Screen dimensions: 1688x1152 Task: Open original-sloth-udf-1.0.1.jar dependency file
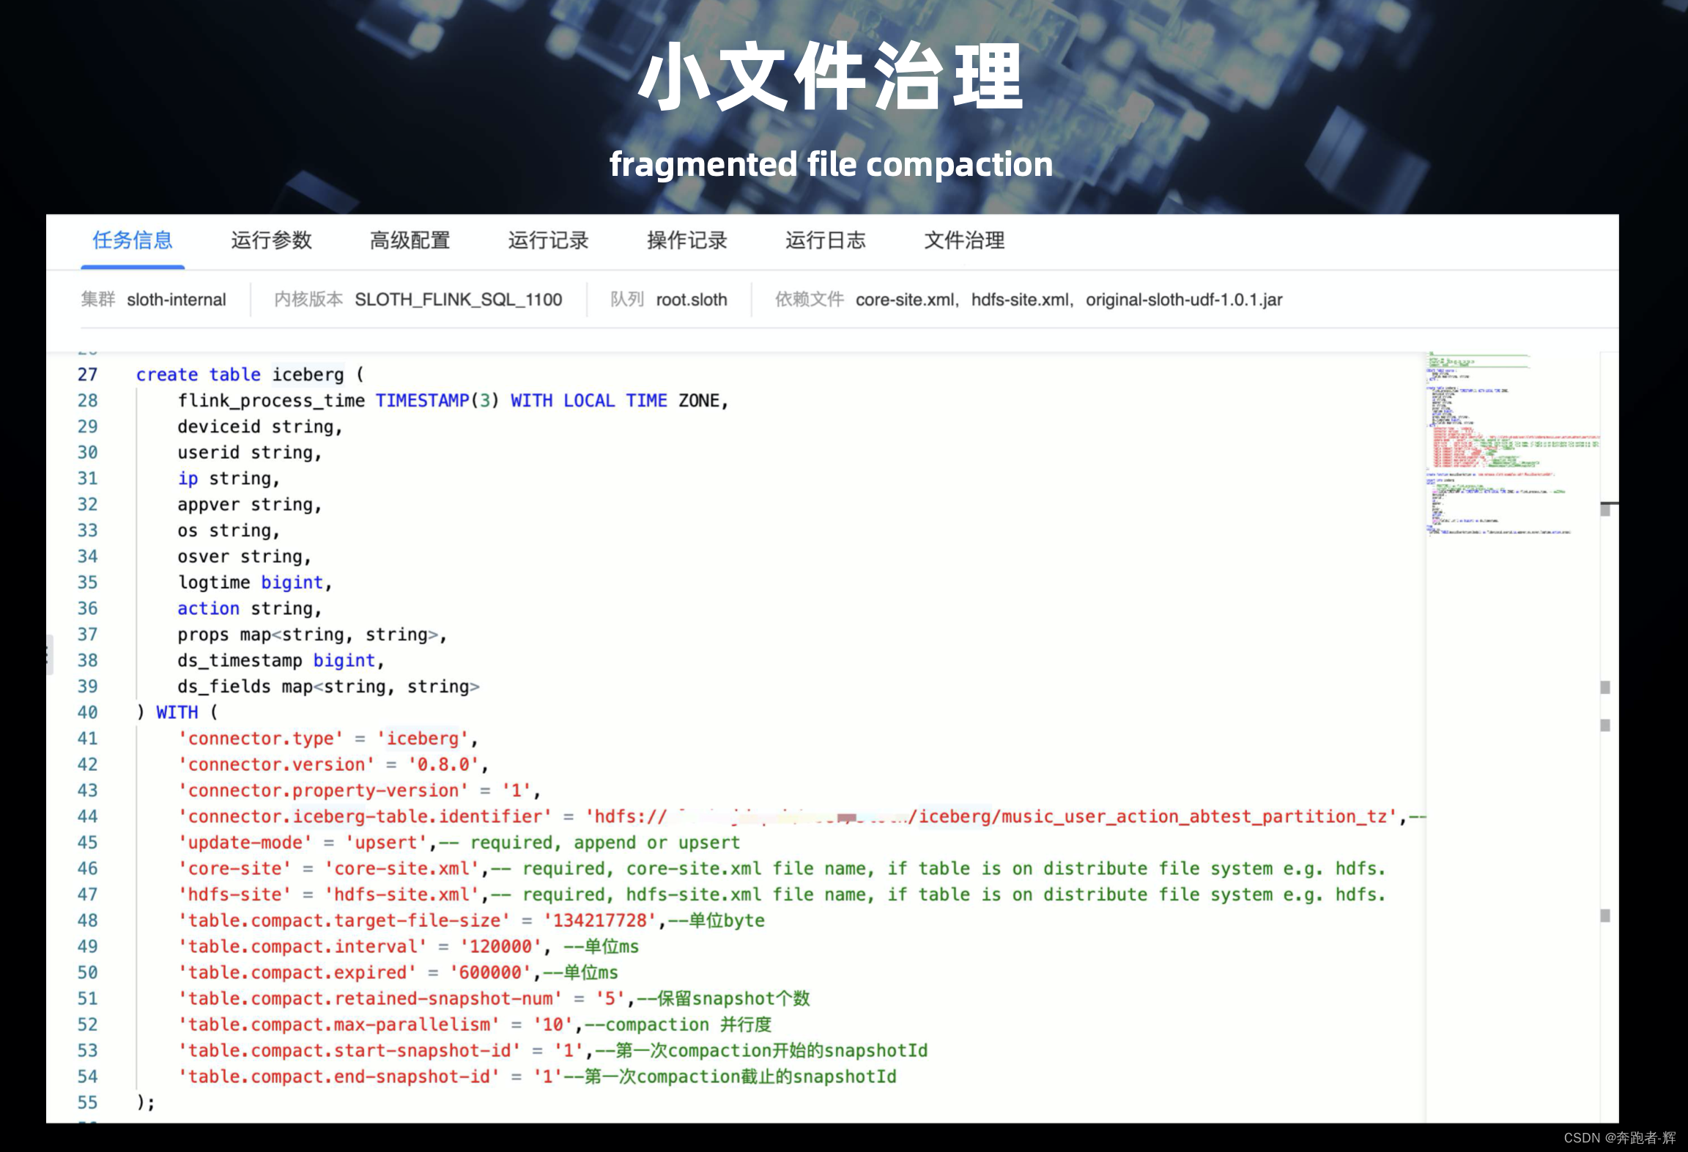point(1184,300)
